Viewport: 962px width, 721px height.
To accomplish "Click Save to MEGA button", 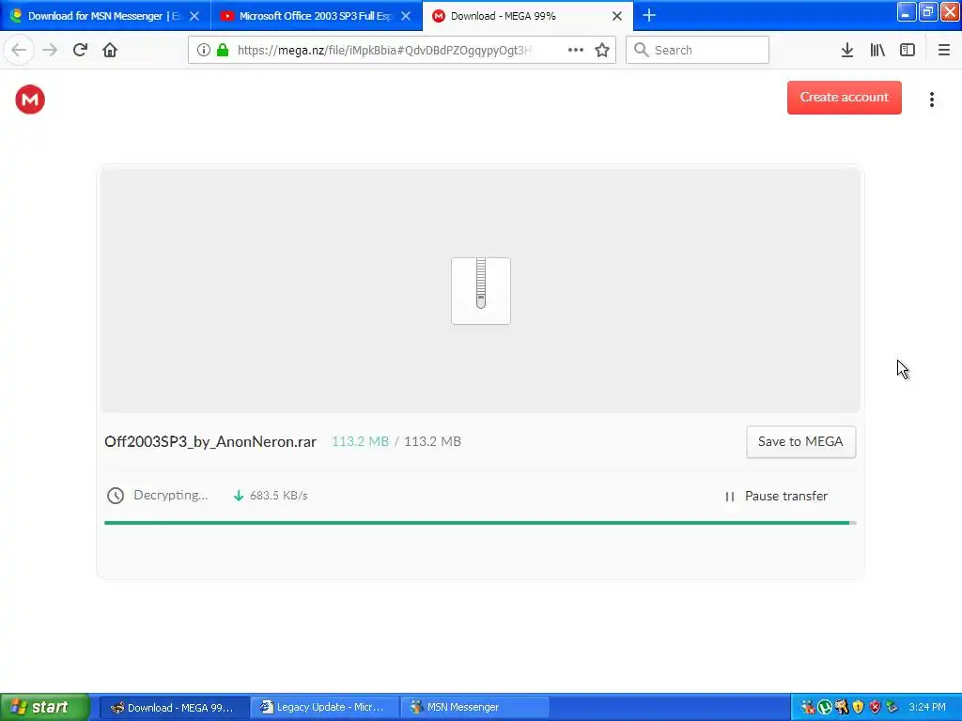I will [x=800, y=441].
